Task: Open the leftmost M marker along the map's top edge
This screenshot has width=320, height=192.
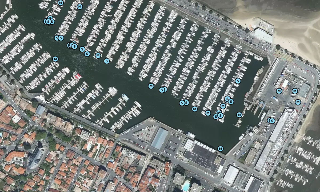Action: click(61, 3)
